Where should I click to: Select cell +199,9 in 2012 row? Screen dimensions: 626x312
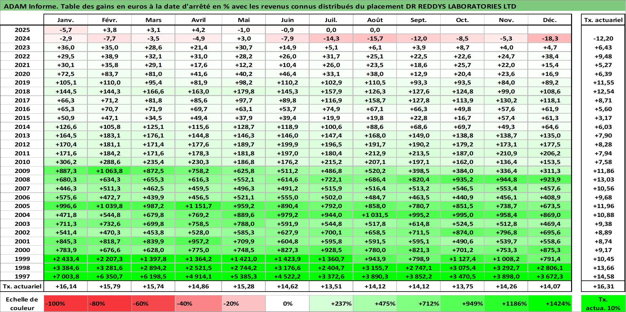coord(287,145)
